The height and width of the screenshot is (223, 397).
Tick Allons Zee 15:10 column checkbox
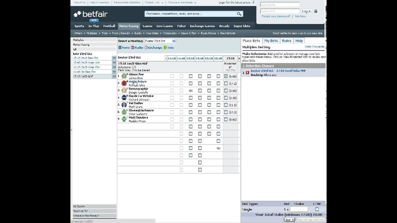tap(190, 76)
